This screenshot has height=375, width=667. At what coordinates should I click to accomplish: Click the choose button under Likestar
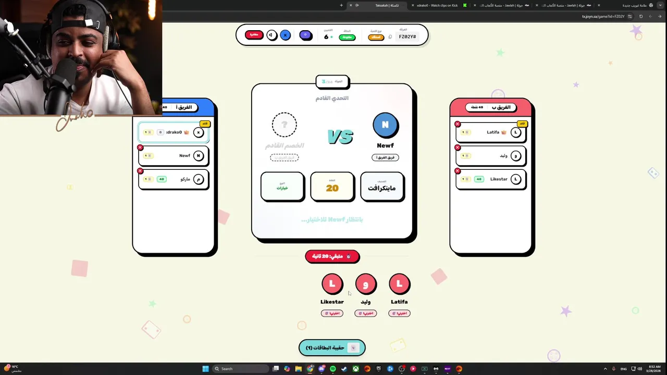coord(332,313)
